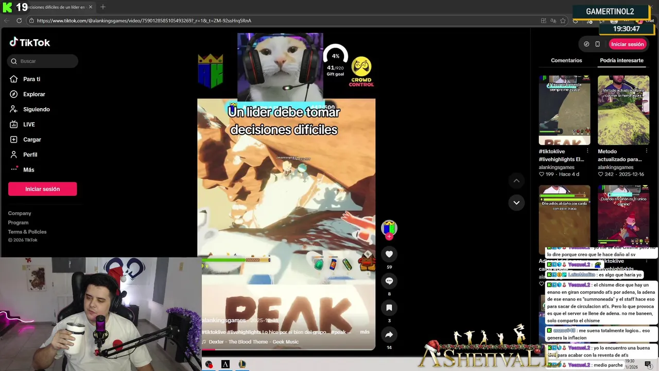Share the video with arrow icon

[389, 334]
